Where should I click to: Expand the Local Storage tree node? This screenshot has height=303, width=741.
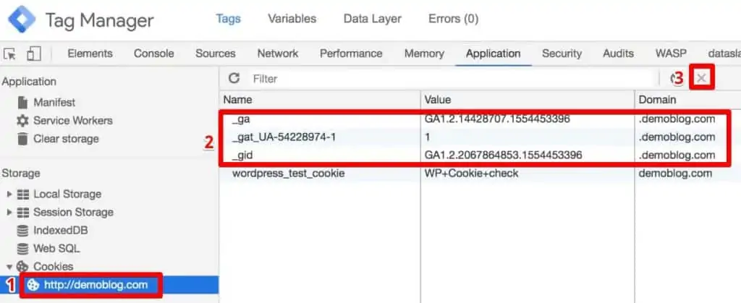tap(9, 194)
